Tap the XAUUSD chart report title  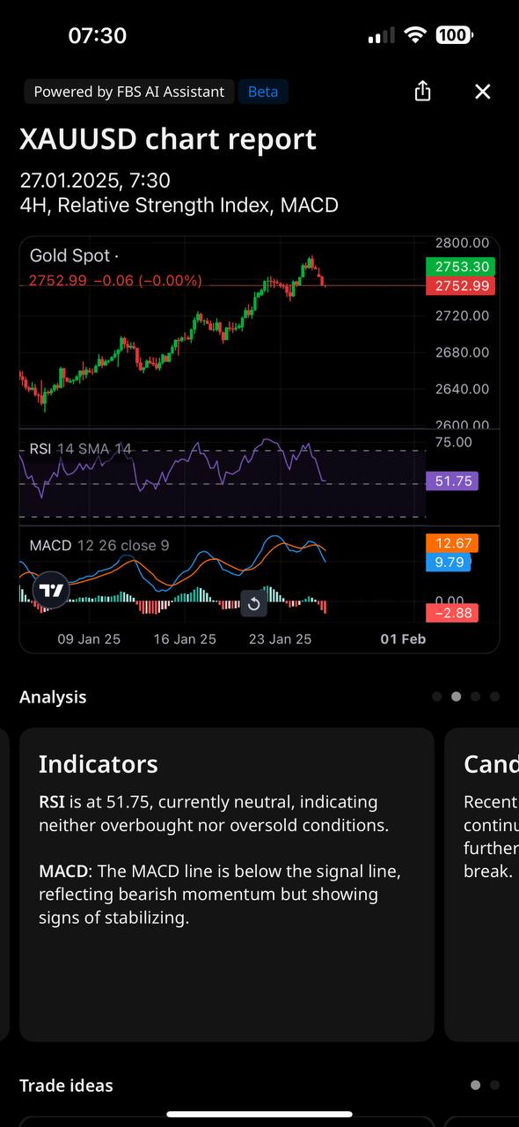click(x=168, y=139)
